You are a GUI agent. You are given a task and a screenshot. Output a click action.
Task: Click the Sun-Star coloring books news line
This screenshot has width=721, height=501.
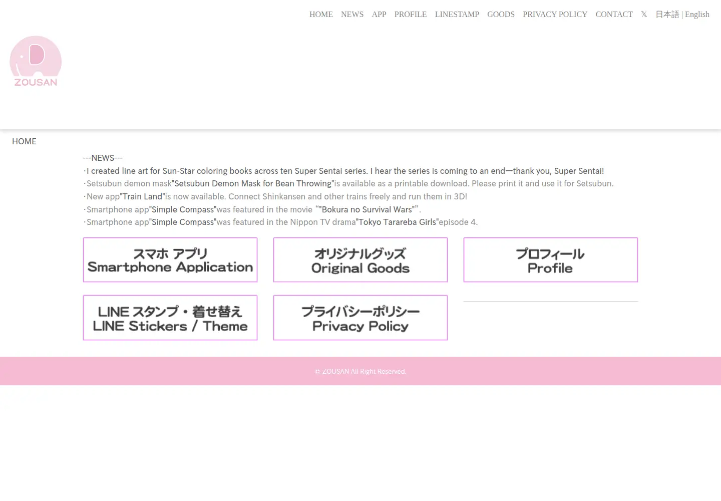pyautogui.click(x=344, y=171)
